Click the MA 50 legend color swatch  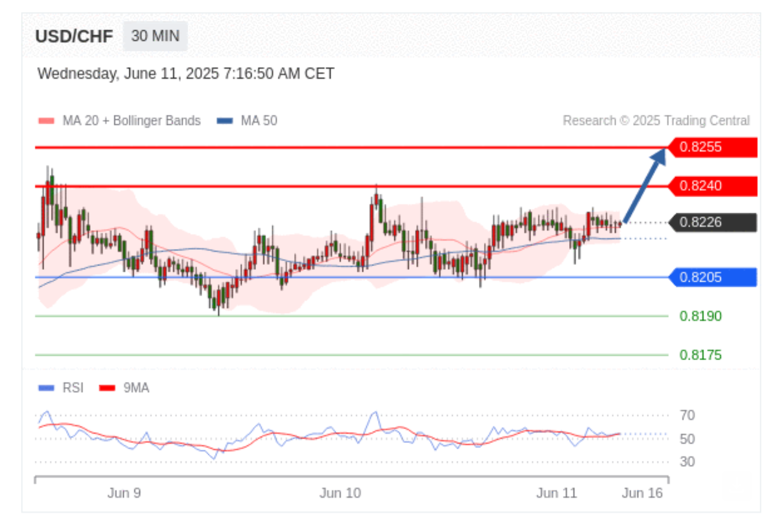coord(225,121)
